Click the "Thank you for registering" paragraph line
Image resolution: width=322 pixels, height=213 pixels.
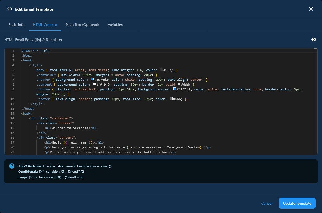coord(127,147)
